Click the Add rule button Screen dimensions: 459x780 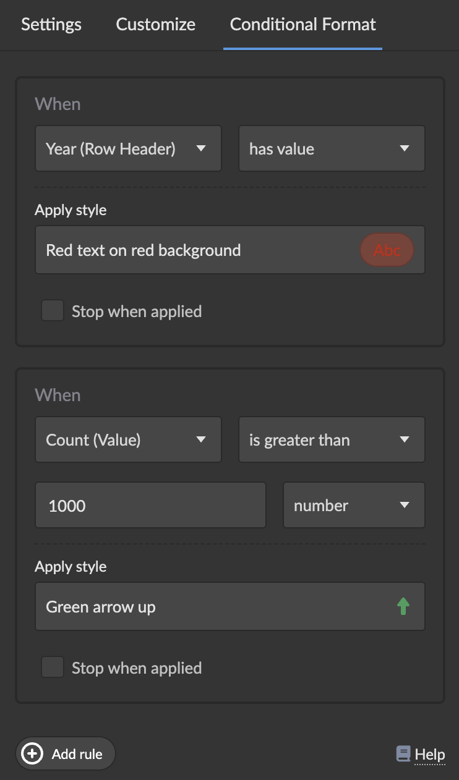click(66, 754)
